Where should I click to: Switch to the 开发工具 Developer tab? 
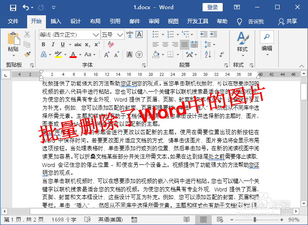point(198,21)
